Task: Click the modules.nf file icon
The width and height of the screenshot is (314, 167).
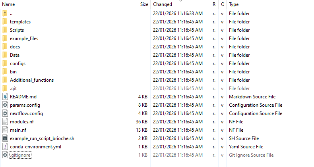Action: point(5,122)
